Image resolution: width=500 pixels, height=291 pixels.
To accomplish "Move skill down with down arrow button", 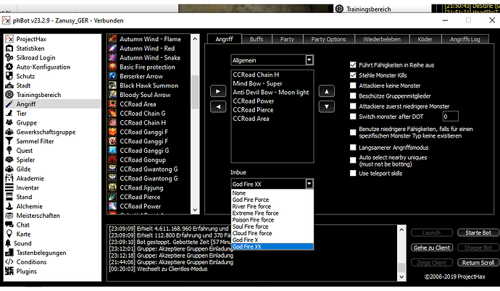I will point(327,106).
